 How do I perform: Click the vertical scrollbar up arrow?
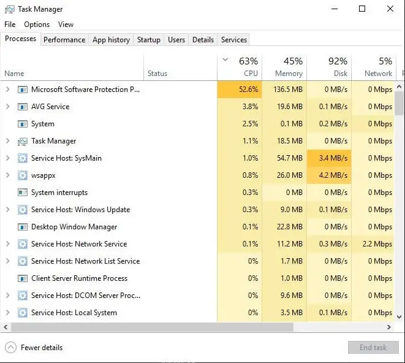point(399,86)
